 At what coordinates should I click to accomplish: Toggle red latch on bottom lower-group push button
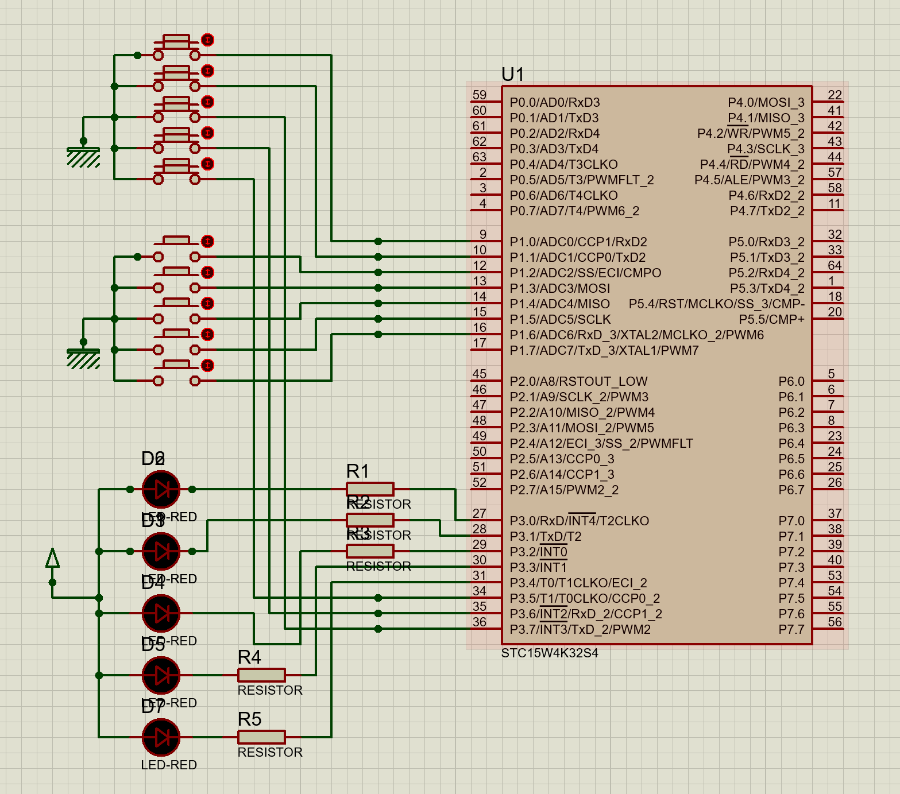coord(208,365)
